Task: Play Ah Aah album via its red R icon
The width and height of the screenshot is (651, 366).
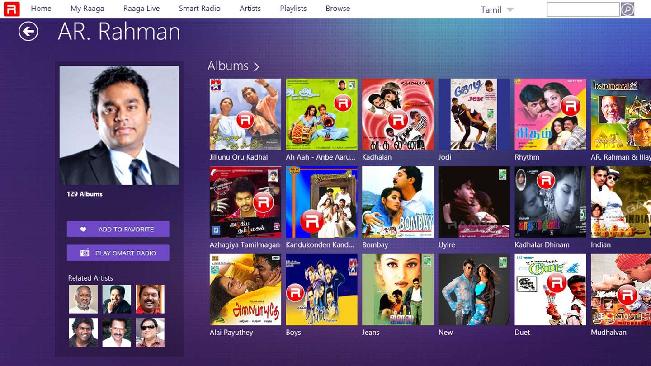Action: click(x=343, y=103)
